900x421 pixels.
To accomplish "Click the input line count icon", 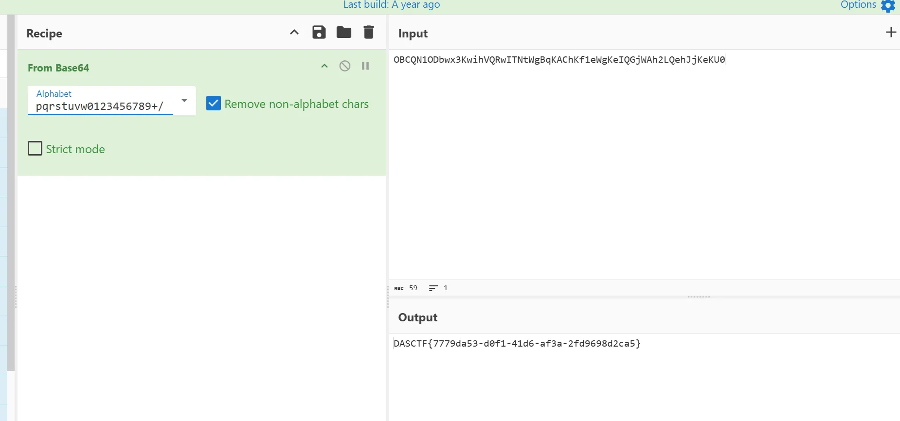I will pyautogui.click(x=433, y=288).
